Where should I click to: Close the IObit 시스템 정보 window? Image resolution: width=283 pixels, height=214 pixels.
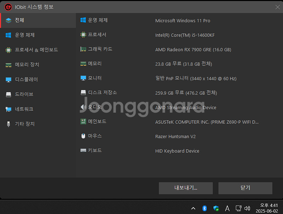tap(277, 7)
